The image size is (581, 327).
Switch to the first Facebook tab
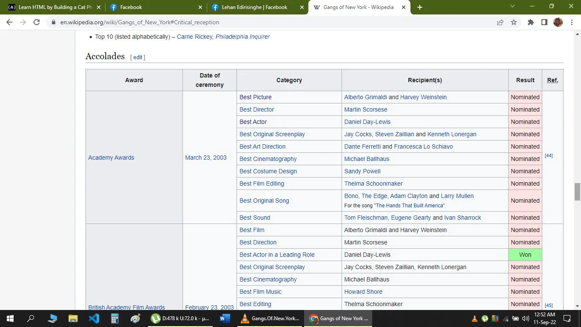click(x=156, y=7)
